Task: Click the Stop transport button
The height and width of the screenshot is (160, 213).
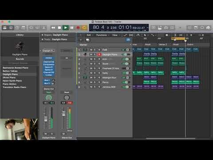Action: [x=59, y=28]
